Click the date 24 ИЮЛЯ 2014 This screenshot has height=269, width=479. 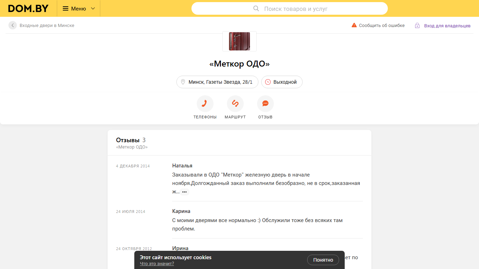tap(130, 212)
